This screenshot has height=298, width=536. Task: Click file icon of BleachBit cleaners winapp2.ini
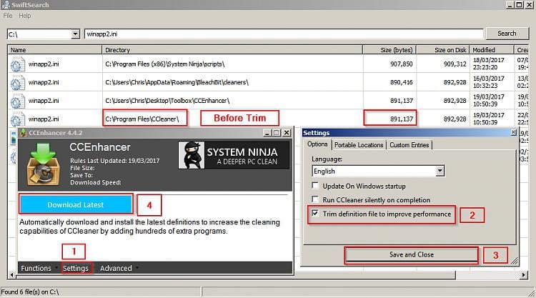tap(17, 83)
